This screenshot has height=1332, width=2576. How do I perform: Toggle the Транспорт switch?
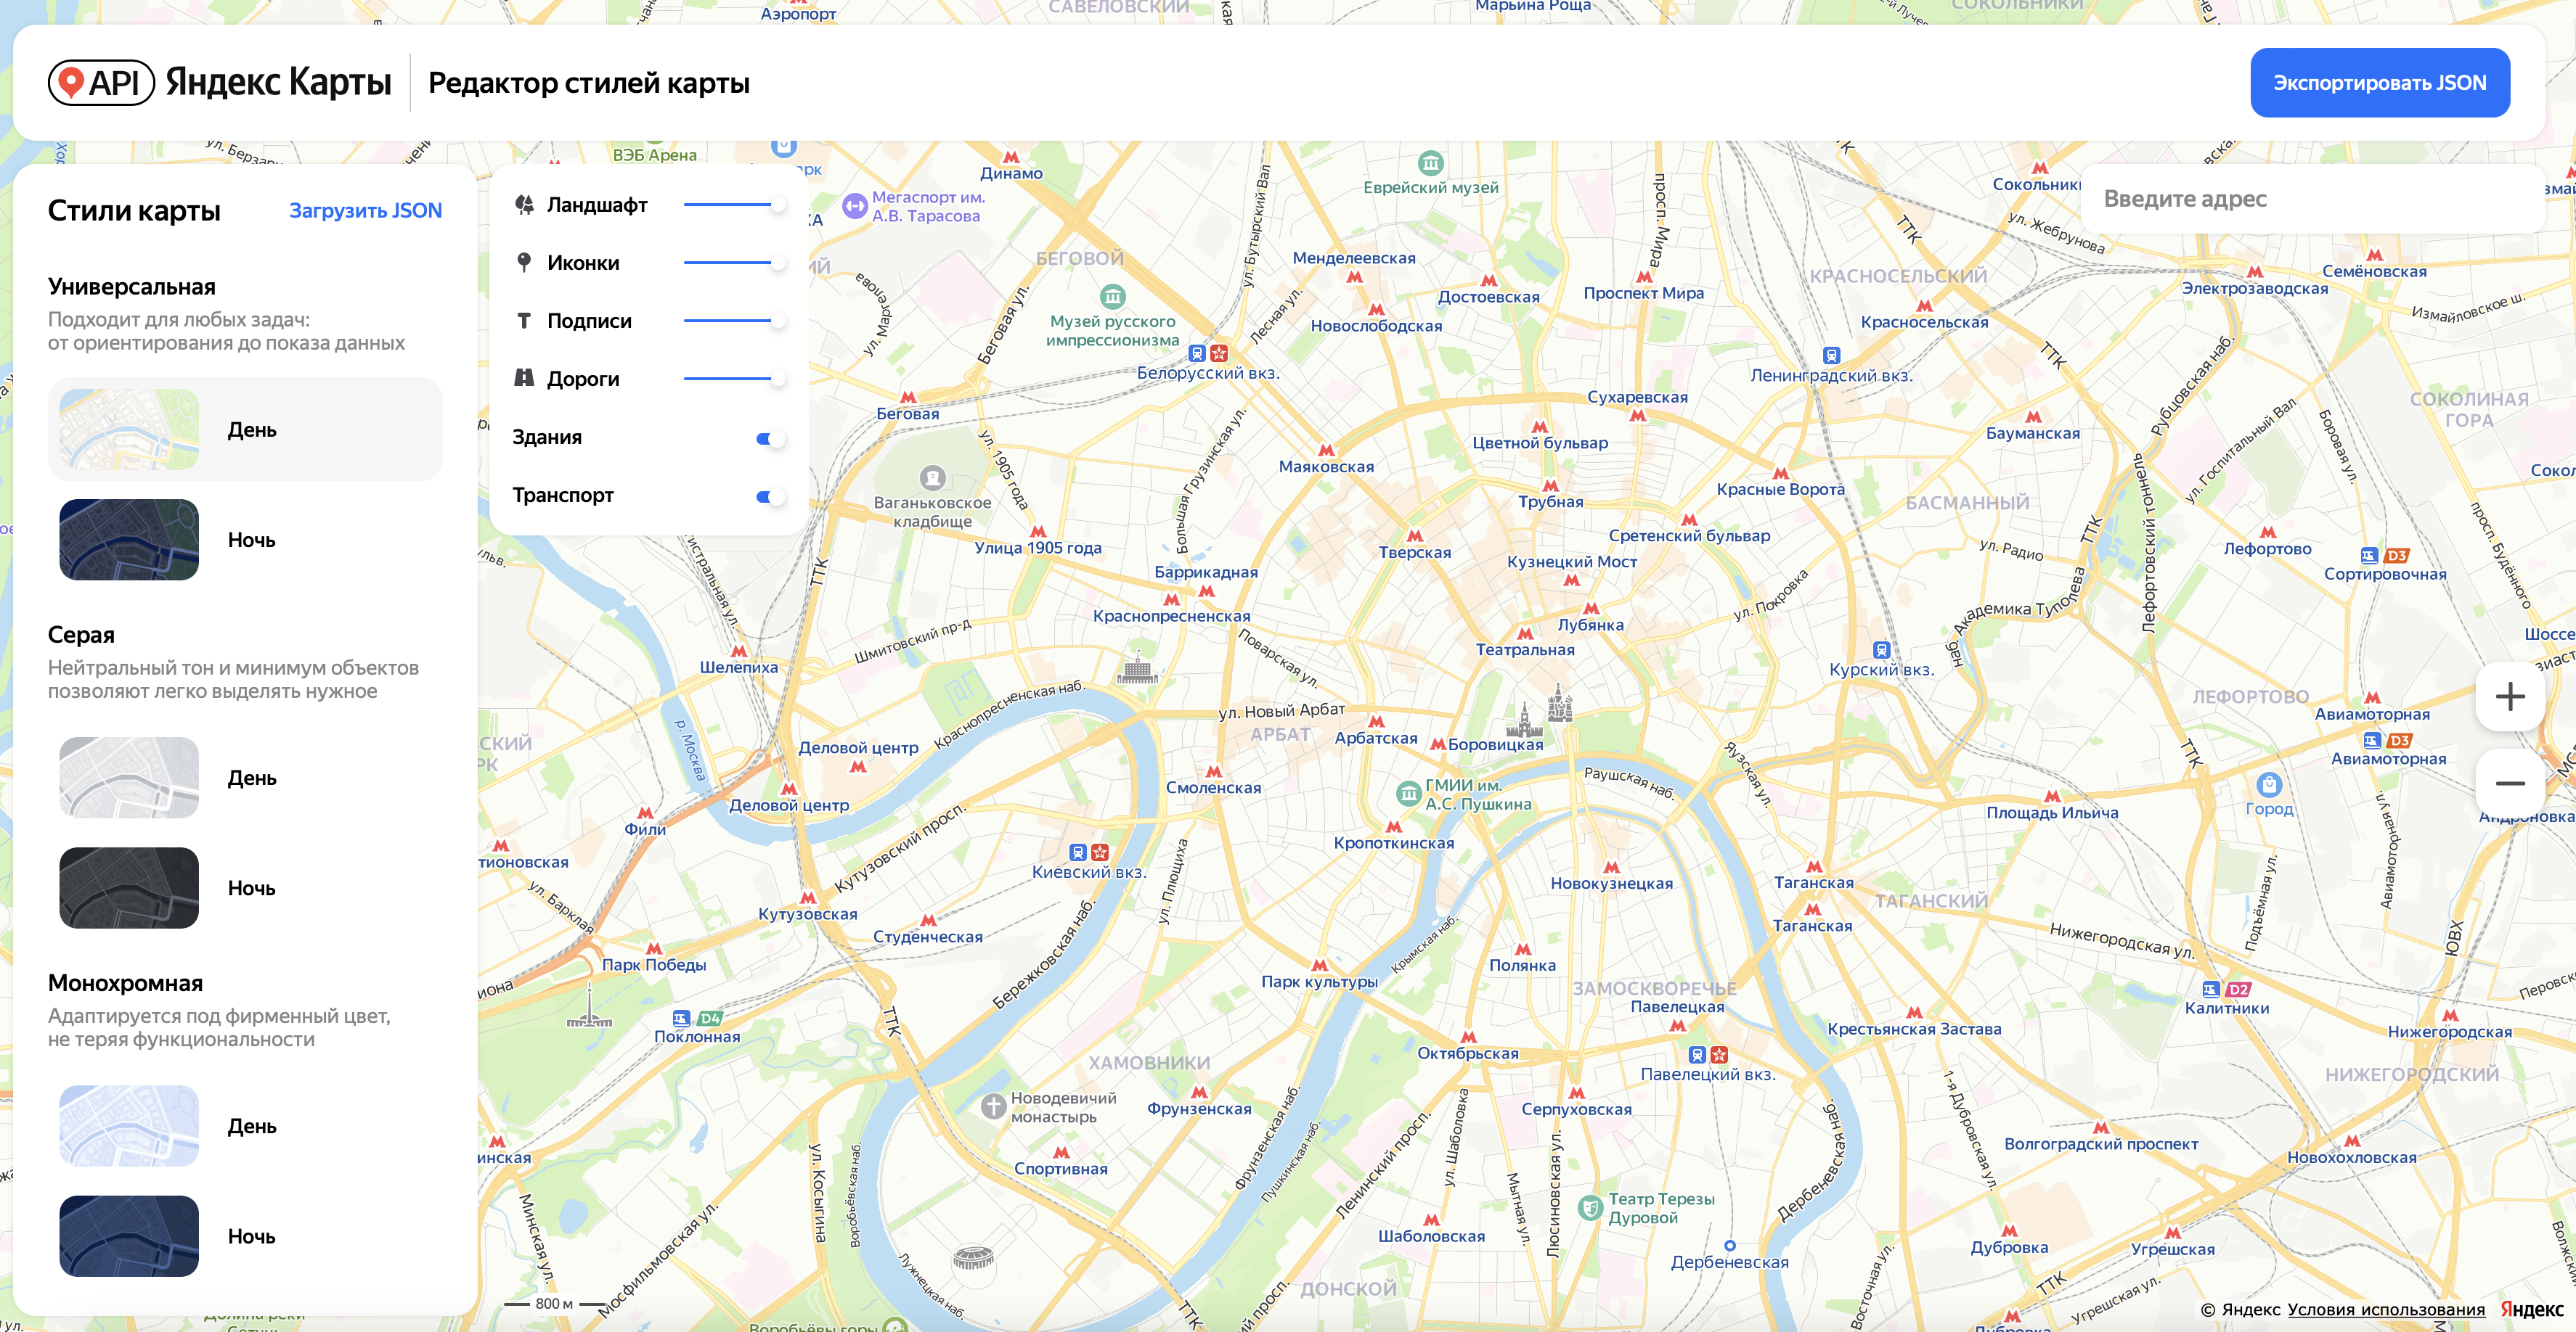[x=769, y=496]
